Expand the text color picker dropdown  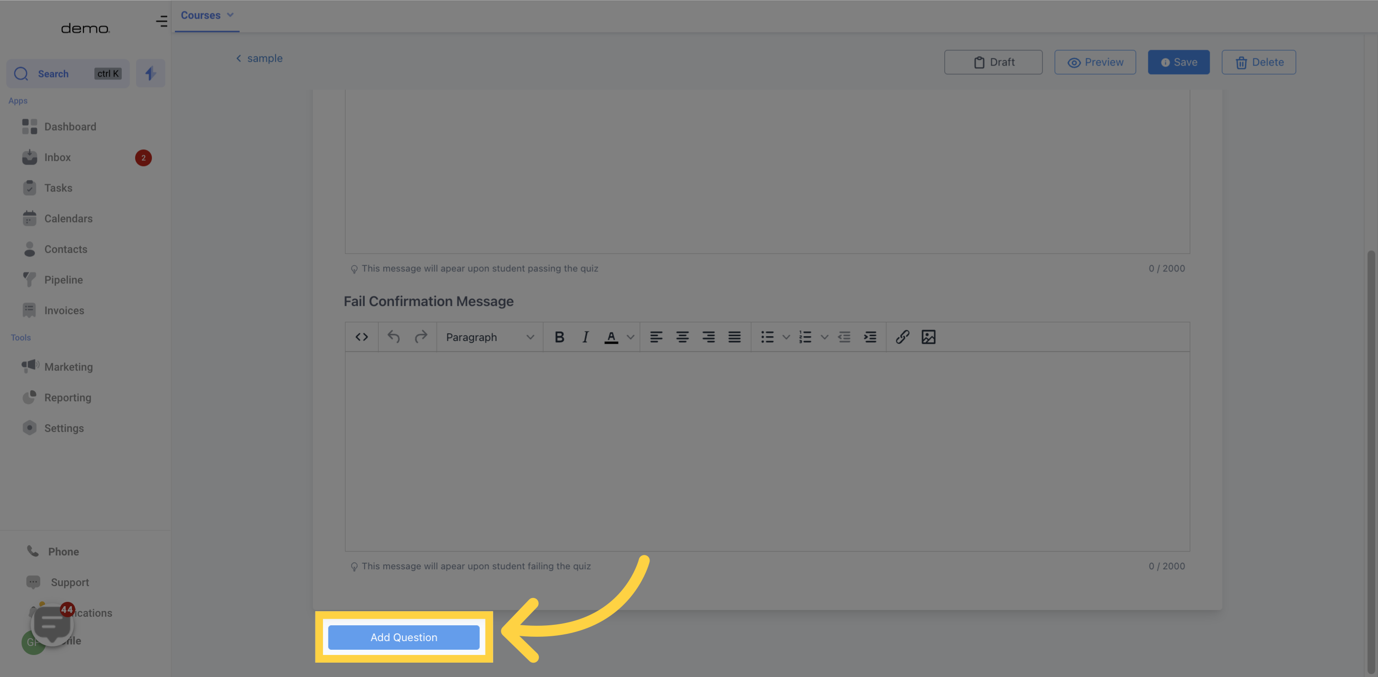[632, 337]
